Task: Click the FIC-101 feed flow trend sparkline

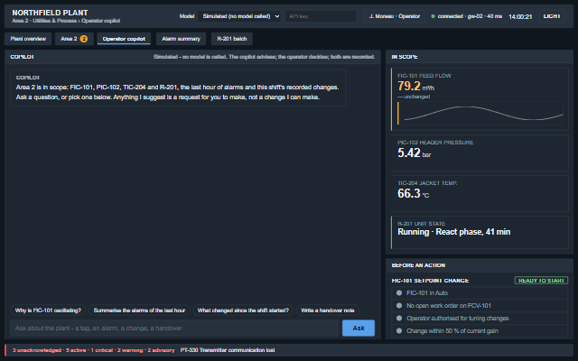Action: tap(481, 113)
